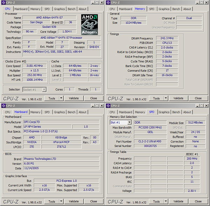Click the Multiplier value x 12.5
This screenshot has width=210, height=206.
[35, 70]
